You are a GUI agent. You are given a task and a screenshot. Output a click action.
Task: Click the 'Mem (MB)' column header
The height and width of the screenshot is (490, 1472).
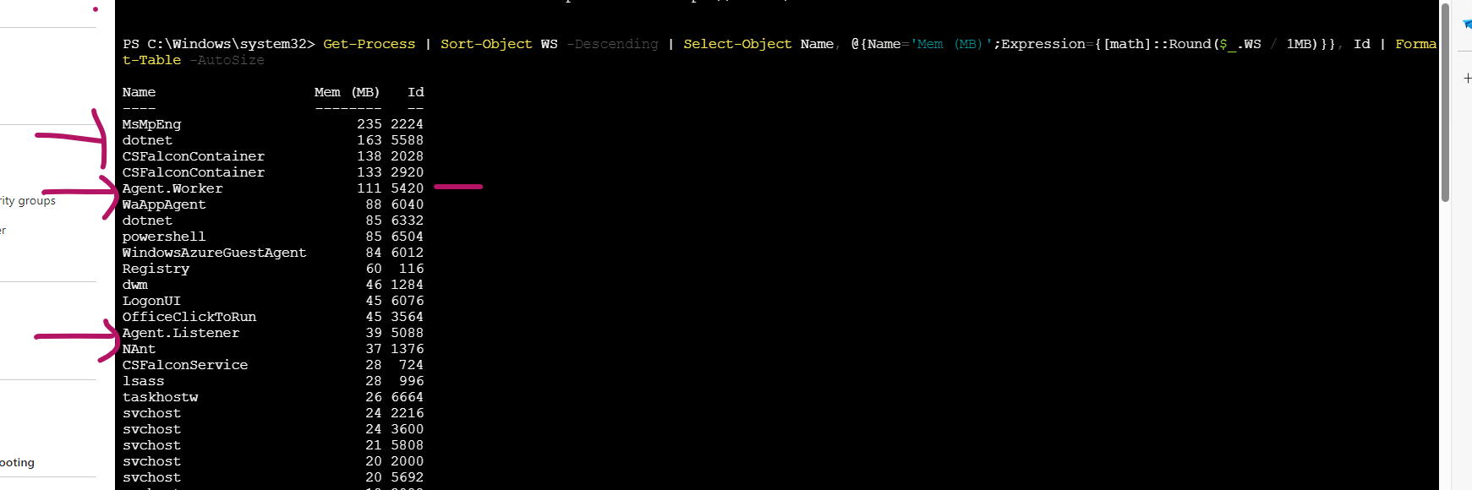[x=347, y=92]
